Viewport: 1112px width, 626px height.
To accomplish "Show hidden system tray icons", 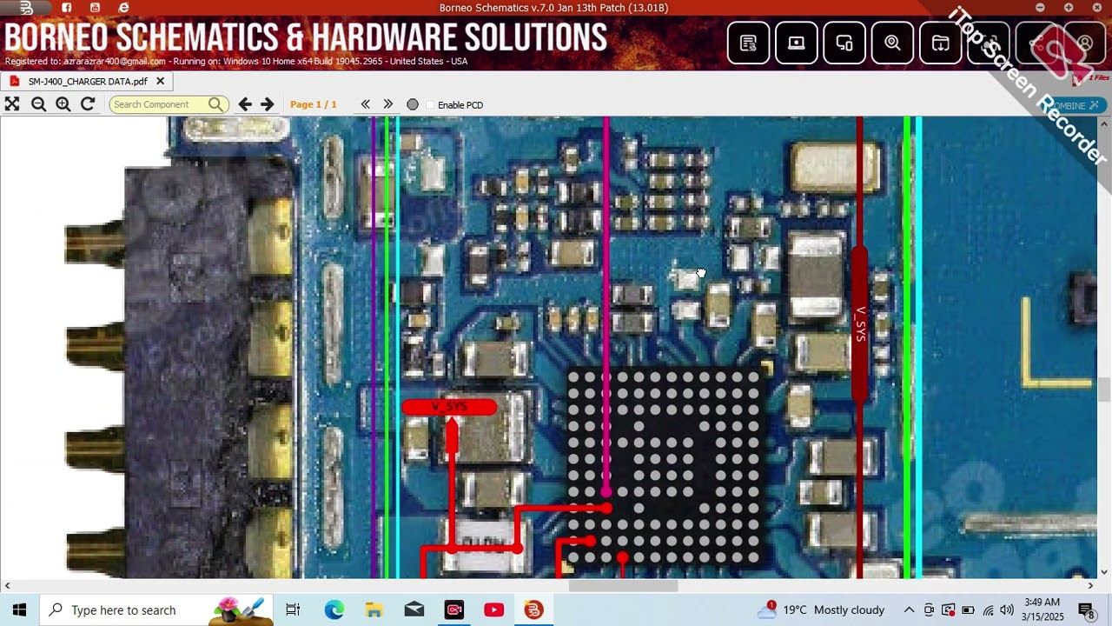I will pyautogui.click(x=909, y=609).
